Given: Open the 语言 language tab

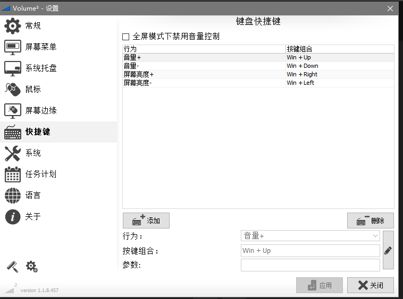Looking at the screenshot, I should click(x=33, y=196).
